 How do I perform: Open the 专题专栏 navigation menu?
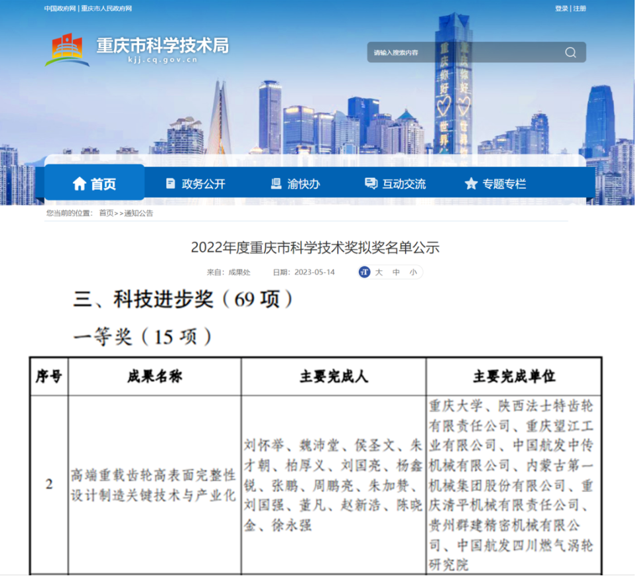tap(504, 184)
